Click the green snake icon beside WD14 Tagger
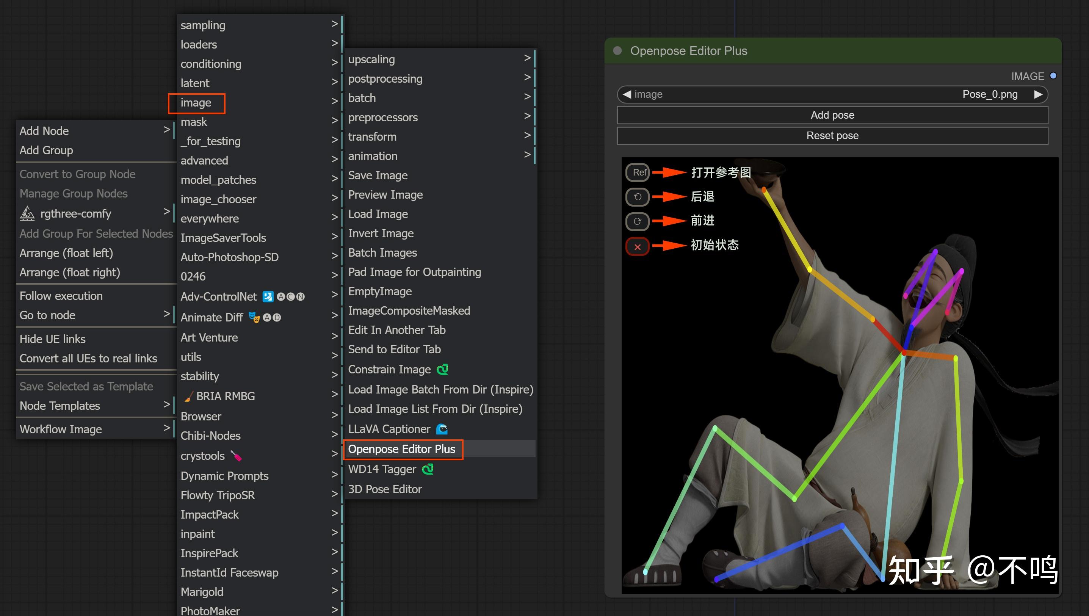Image resolution: width=1089 pixels, height=616 pixels. coord(428,469)
